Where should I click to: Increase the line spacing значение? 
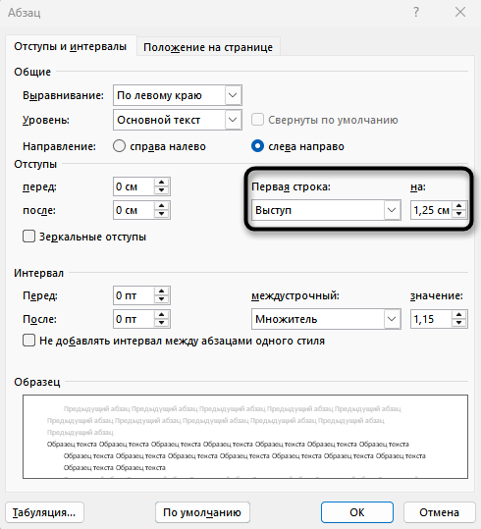click(459, 315)
